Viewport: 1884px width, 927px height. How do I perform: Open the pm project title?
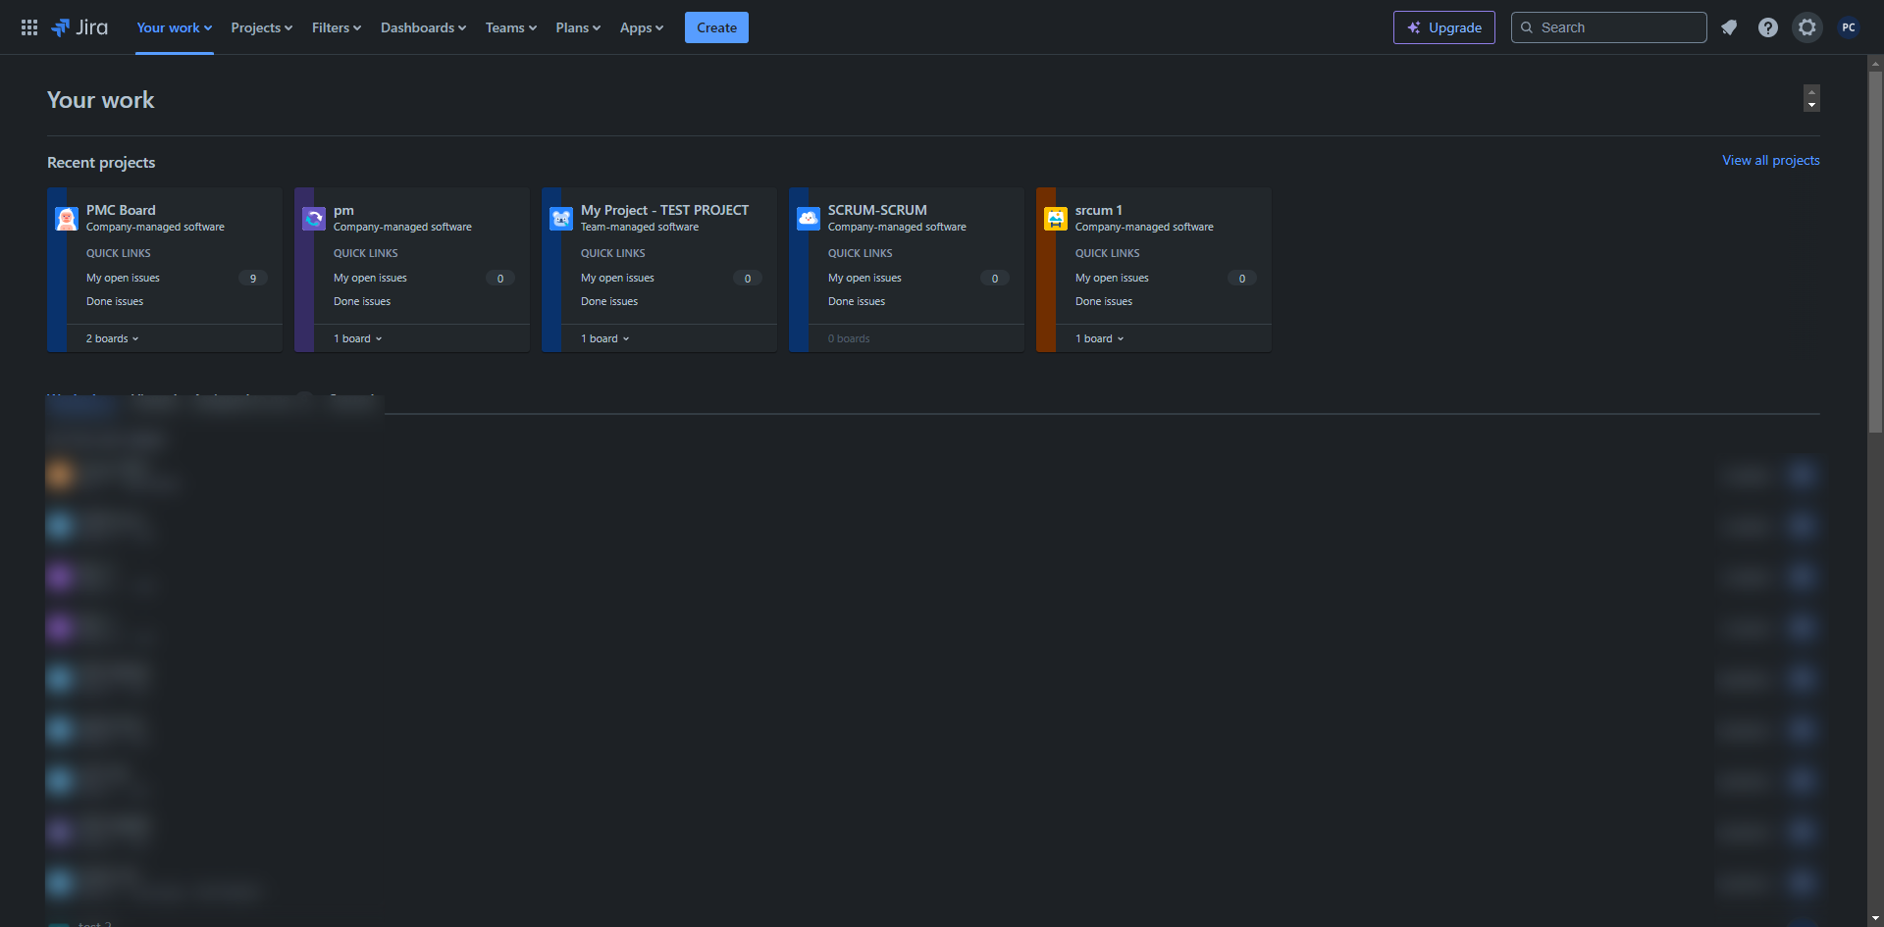(343, 210)
